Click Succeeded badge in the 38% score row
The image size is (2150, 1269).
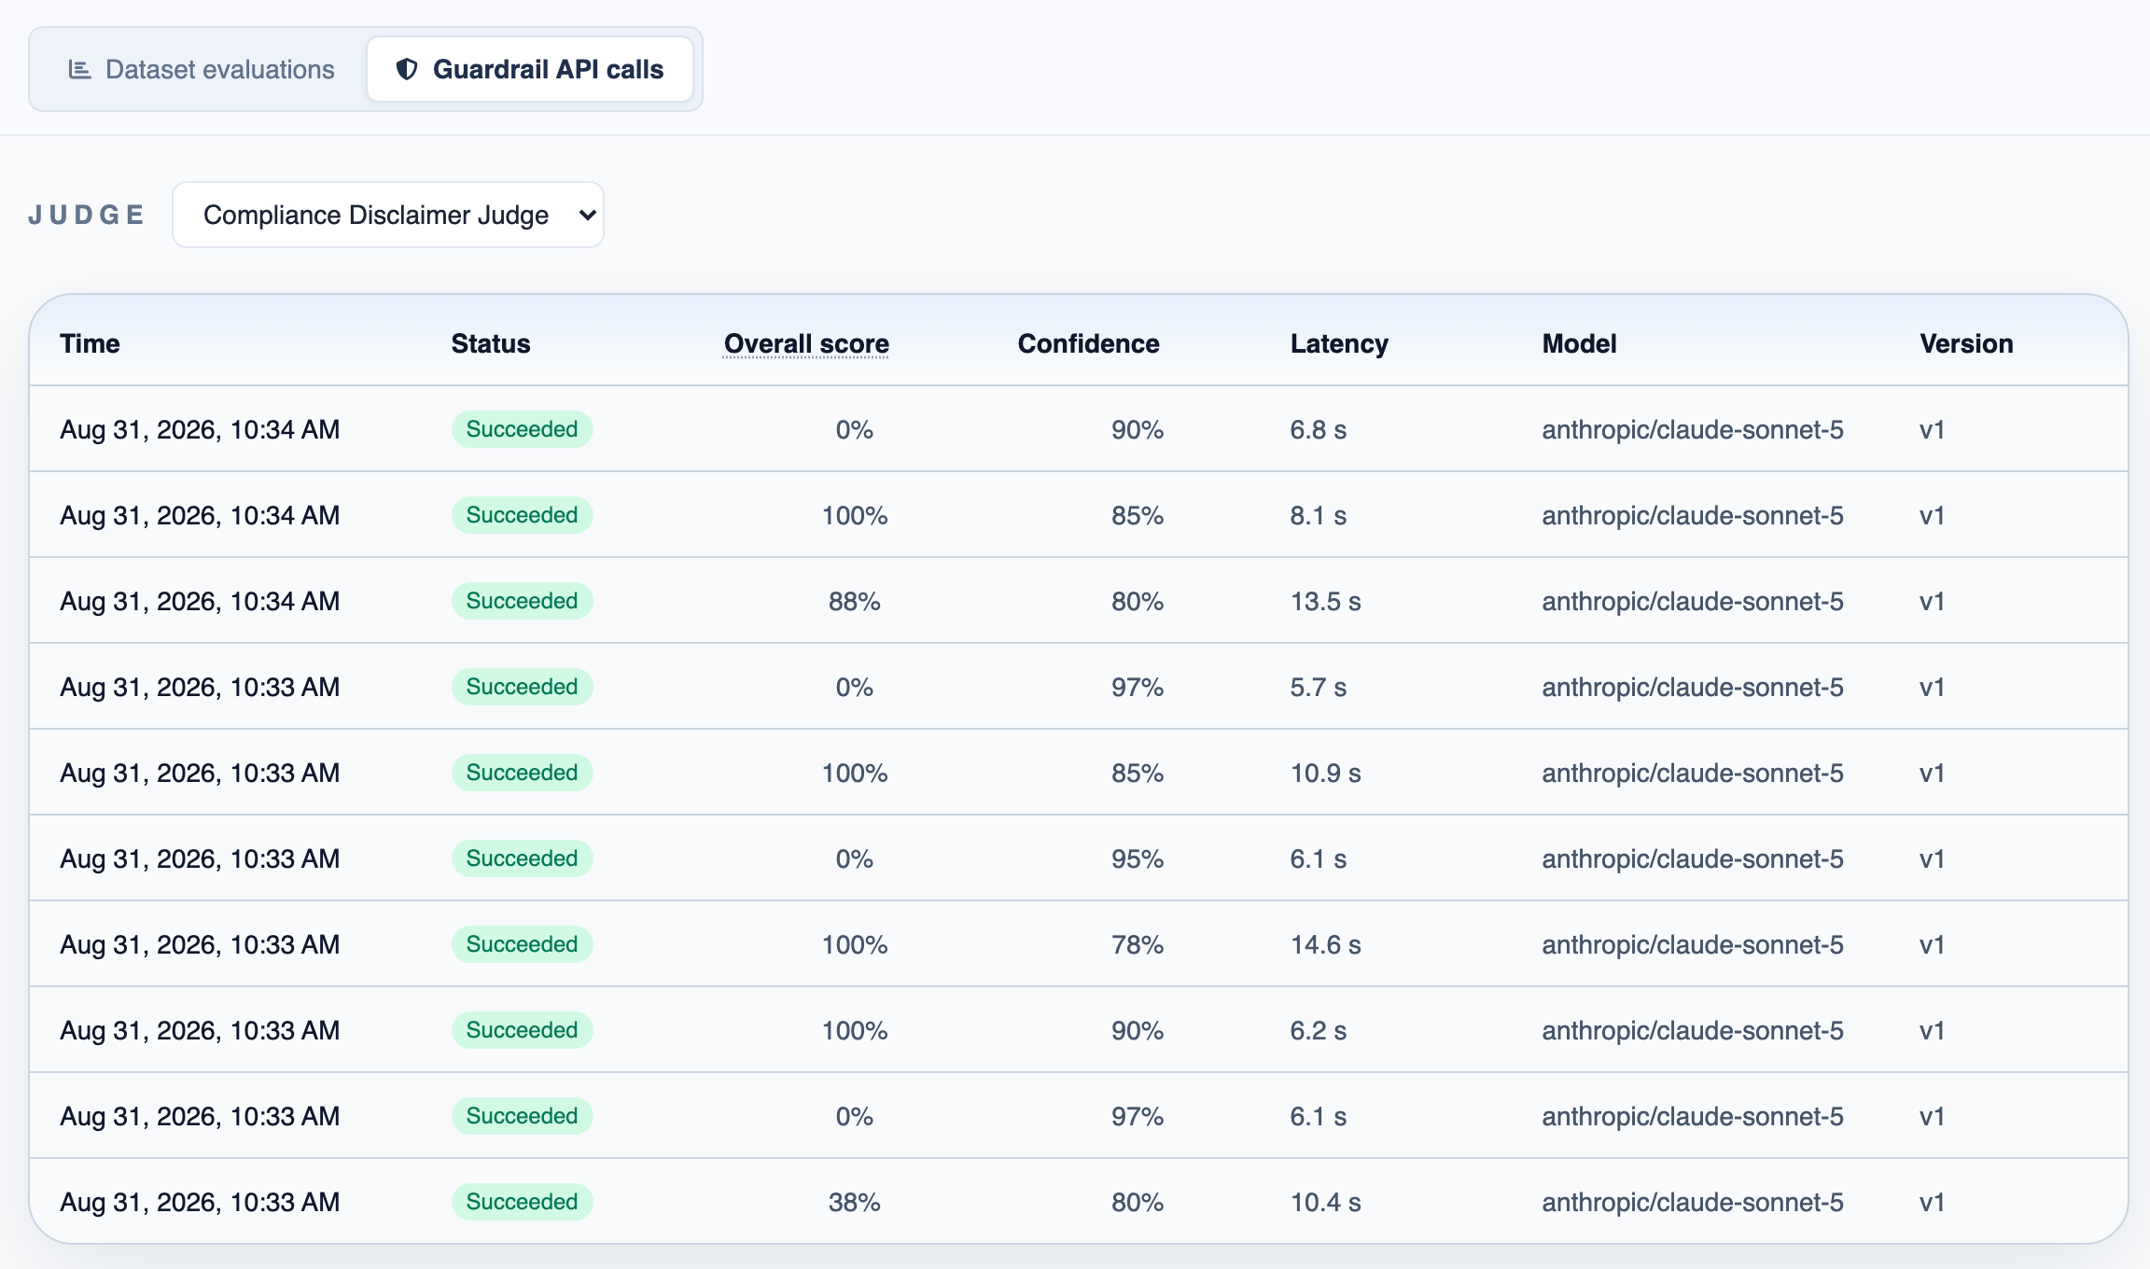(522, 1202)
